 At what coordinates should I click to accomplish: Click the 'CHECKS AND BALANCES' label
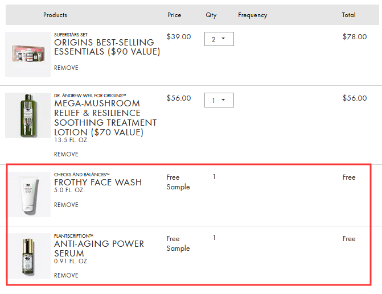click(82, 175)
